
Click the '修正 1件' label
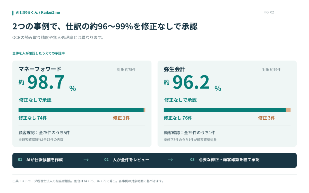[121, 118]
